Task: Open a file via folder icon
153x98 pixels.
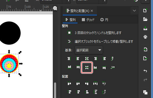Action: tap(145, 19)
